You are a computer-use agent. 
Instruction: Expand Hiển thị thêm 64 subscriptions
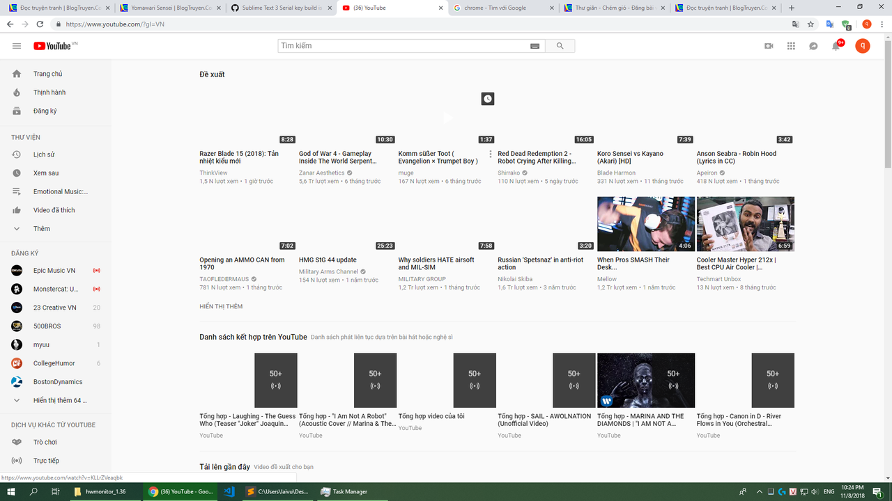56,401
